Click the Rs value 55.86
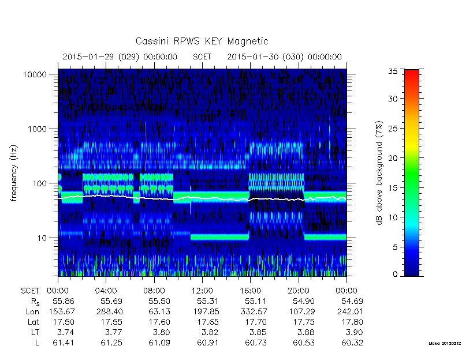 (64, 301)
